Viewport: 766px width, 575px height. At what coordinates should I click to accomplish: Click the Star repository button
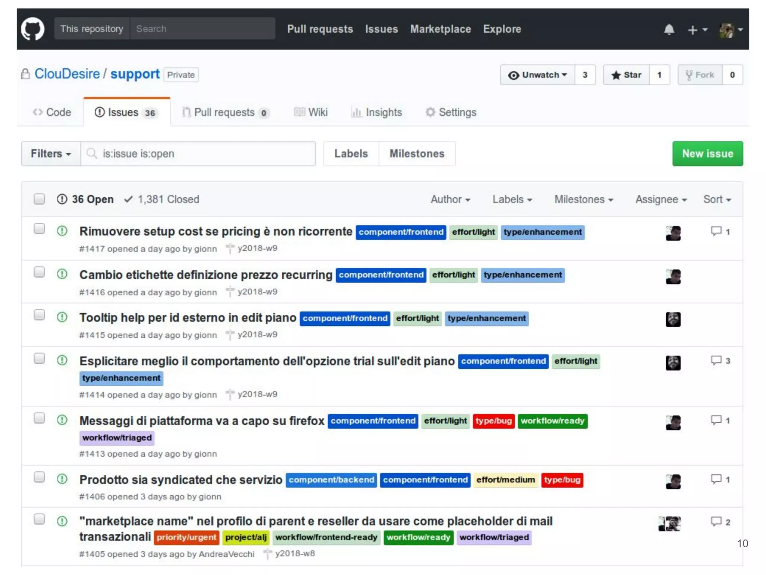[626, 75]
